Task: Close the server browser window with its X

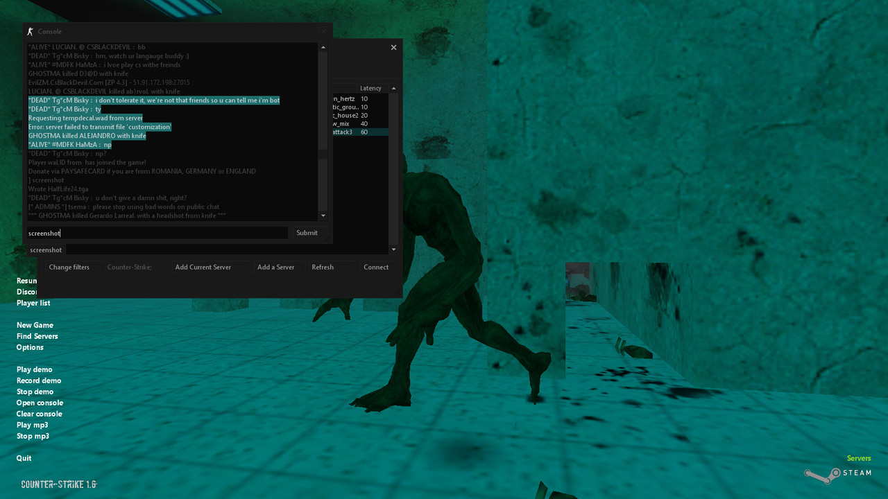Action: (393, 48)
